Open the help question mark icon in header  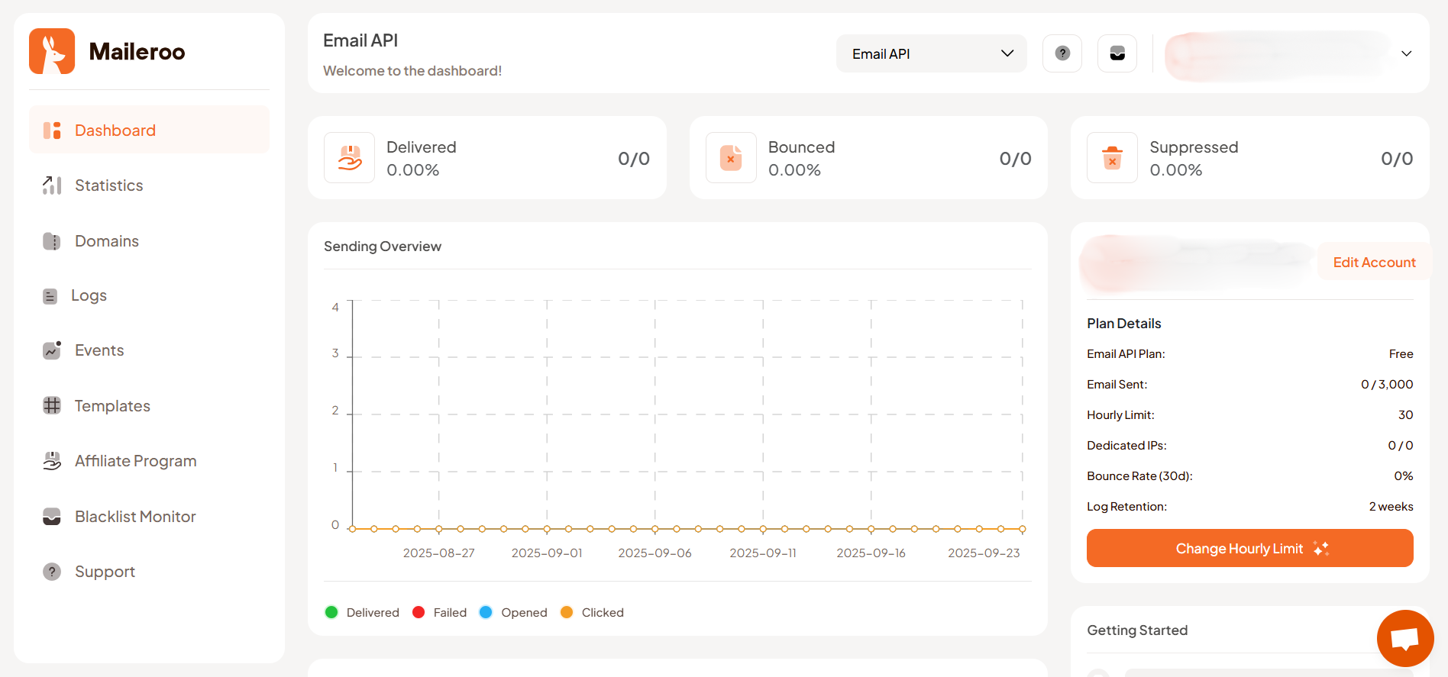pos(1062,53)
